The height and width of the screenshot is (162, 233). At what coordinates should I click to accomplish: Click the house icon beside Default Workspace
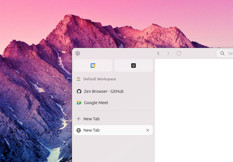click(x=79, y=79)
